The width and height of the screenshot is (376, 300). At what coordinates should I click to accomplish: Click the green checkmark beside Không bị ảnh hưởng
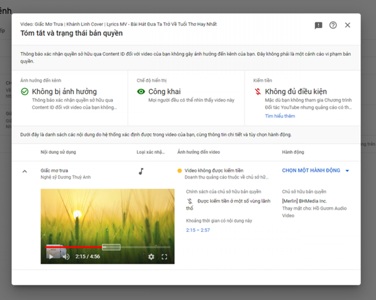24,91
